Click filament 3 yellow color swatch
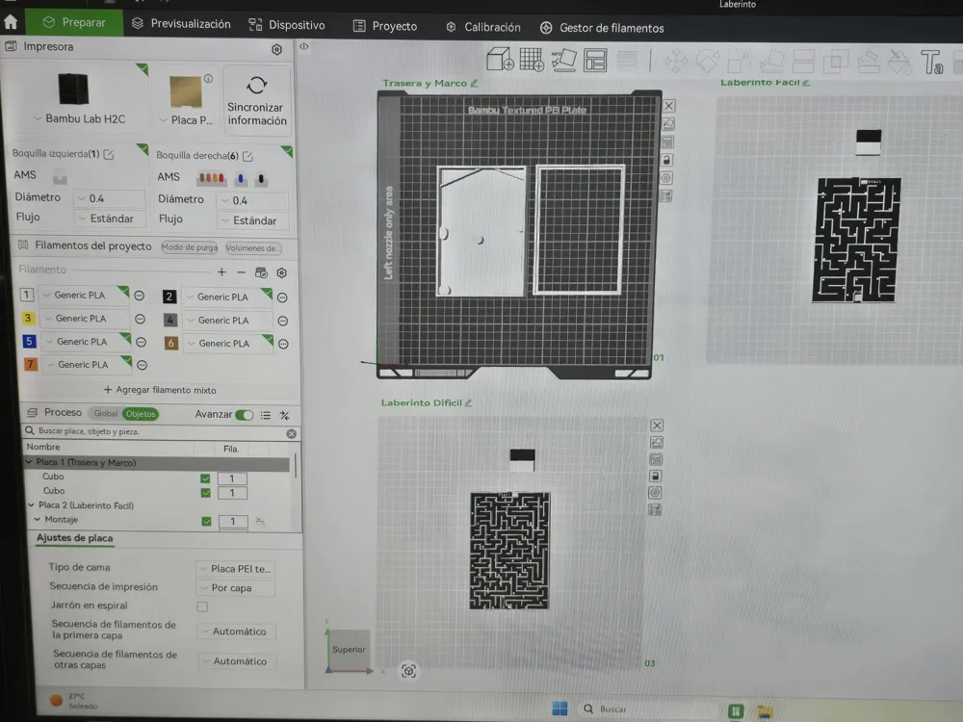The image size is (963, 722). pos(28,318)
